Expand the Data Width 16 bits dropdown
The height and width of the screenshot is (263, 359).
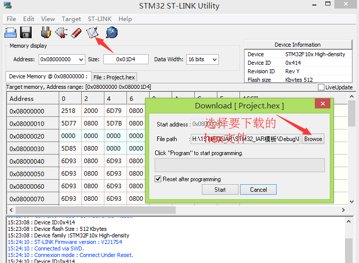[x=214, y=60]
